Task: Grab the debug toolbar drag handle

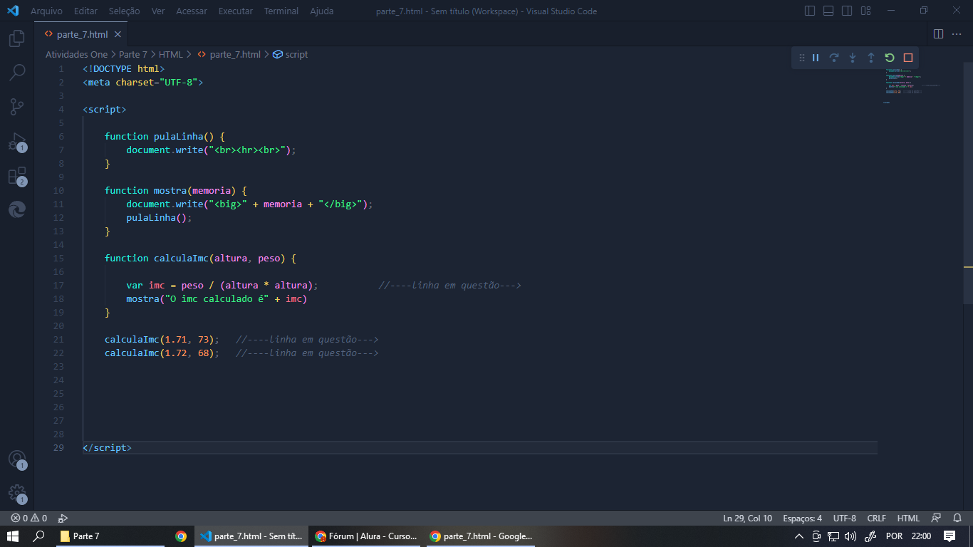Action: [x=801, y=58]
